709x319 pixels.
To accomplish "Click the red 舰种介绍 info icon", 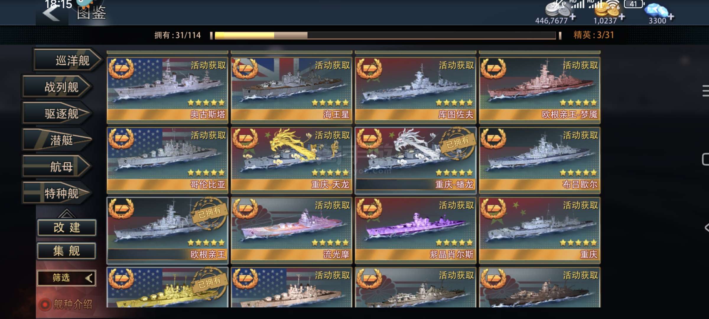I will (45, 305).
